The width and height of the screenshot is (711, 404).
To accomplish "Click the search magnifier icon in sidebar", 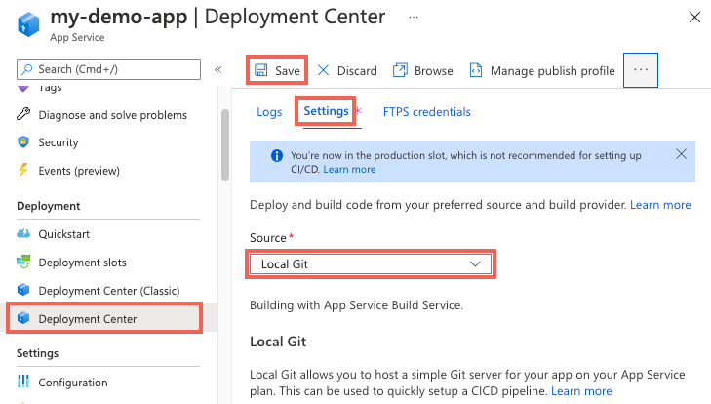I will (27, 69).
